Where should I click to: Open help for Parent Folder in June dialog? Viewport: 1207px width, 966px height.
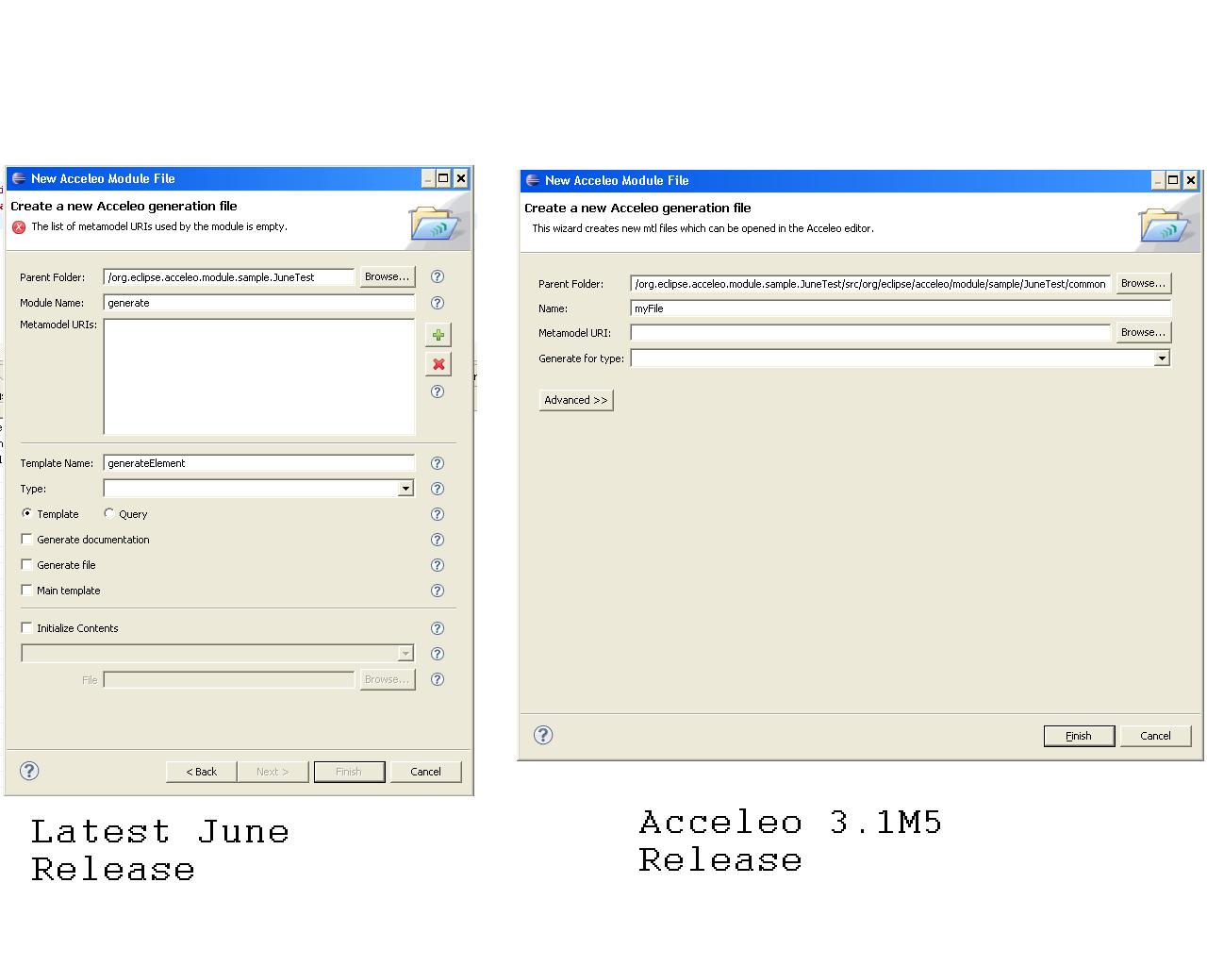438,276
